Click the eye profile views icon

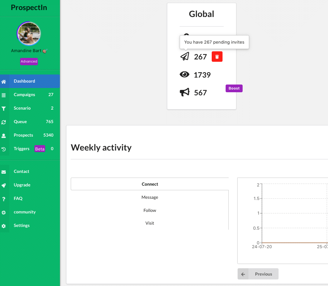pos(185,74)
